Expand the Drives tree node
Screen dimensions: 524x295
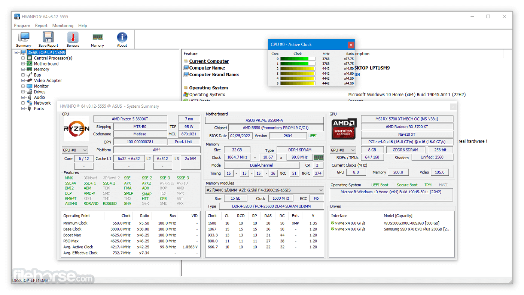pyautogui.click(x=23, y=92)
